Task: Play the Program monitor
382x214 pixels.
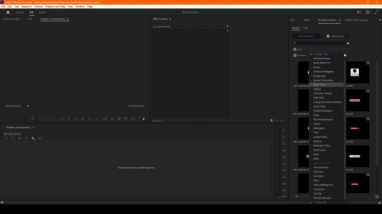Action: [82, 119]
